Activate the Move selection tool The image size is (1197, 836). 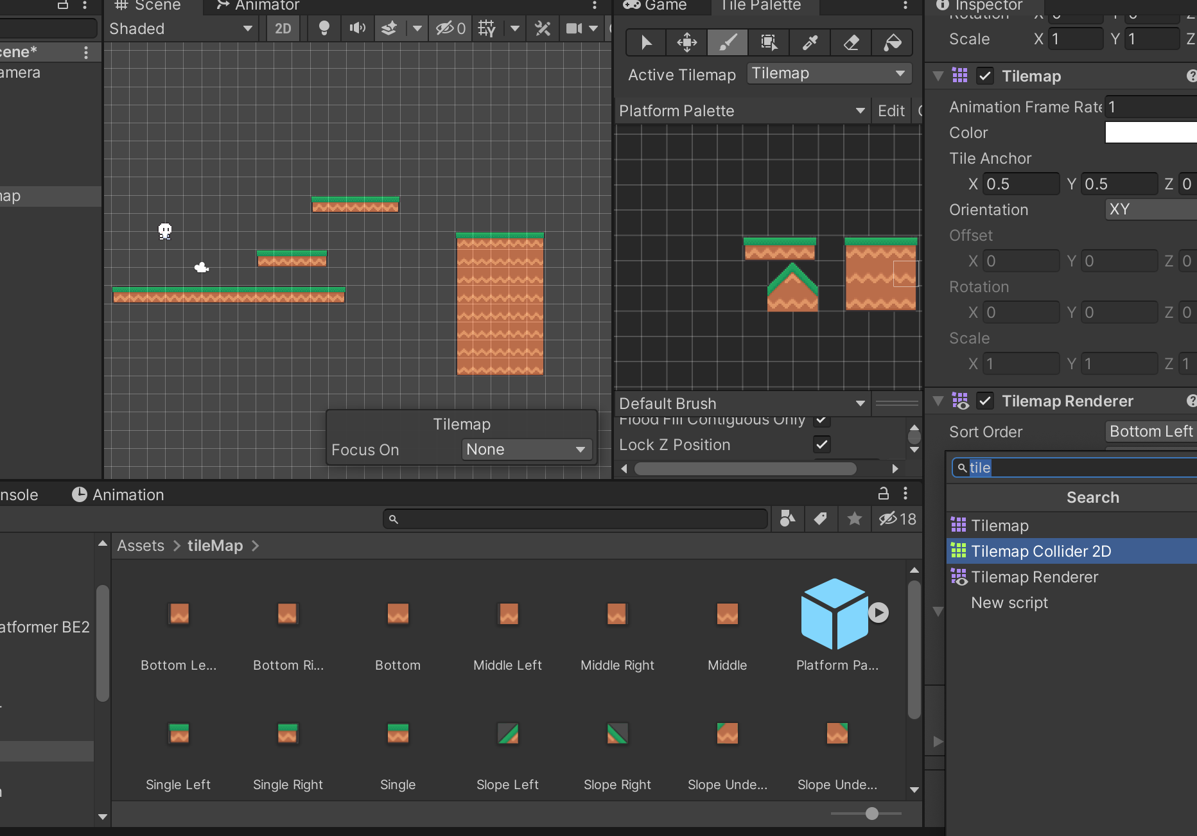point(686,43)
